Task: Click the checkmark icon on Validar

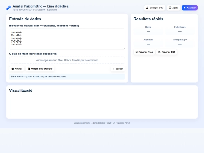Action: (114, 68)
